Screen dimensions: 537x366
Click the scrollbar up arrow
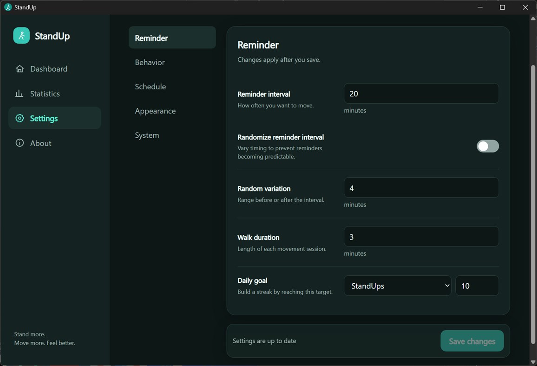(x=533, y=19)
